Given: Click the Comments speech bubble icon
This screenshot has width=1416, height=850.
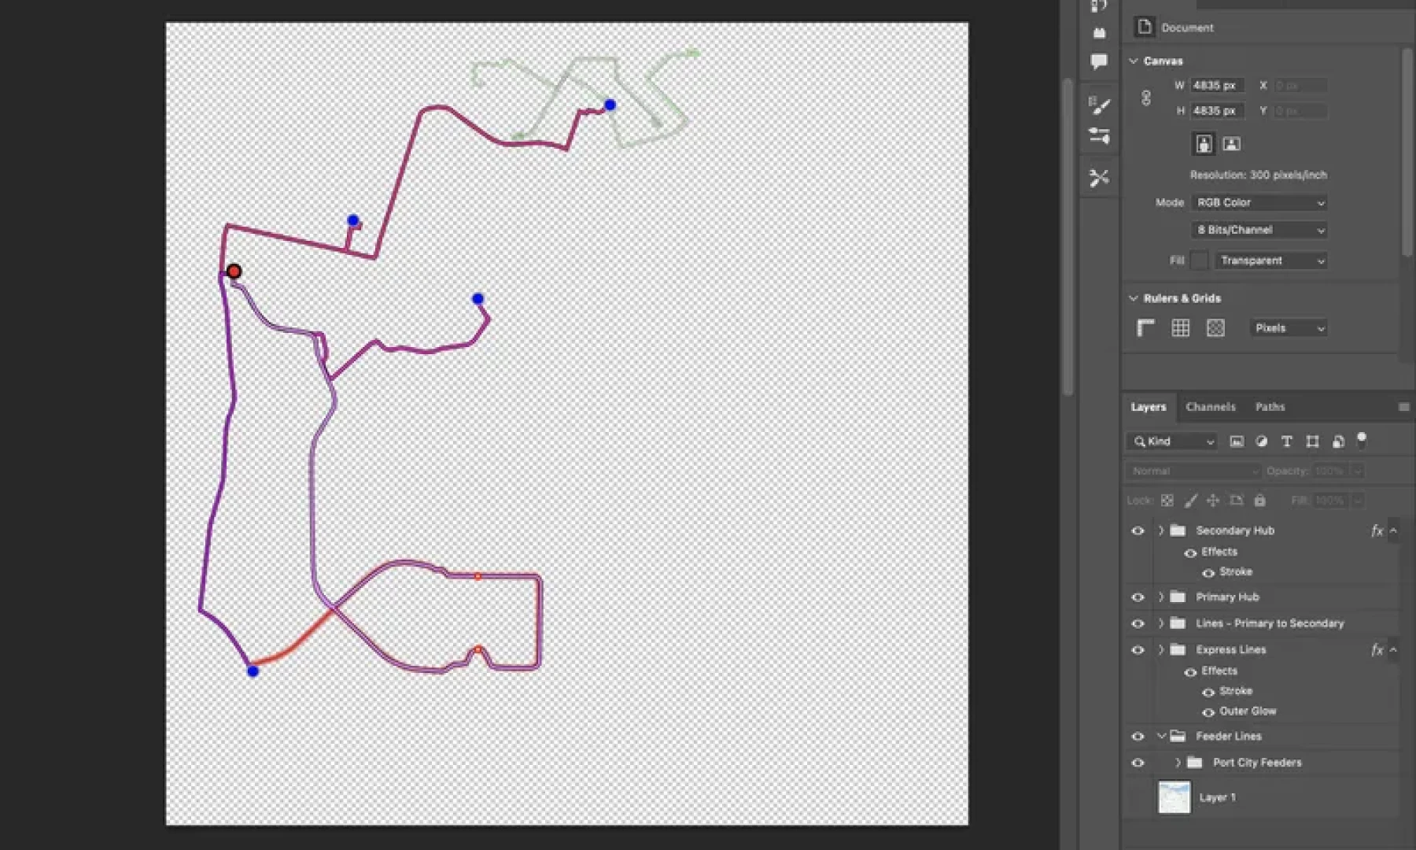Looking at the screenshot, I should click(1099, 61).
